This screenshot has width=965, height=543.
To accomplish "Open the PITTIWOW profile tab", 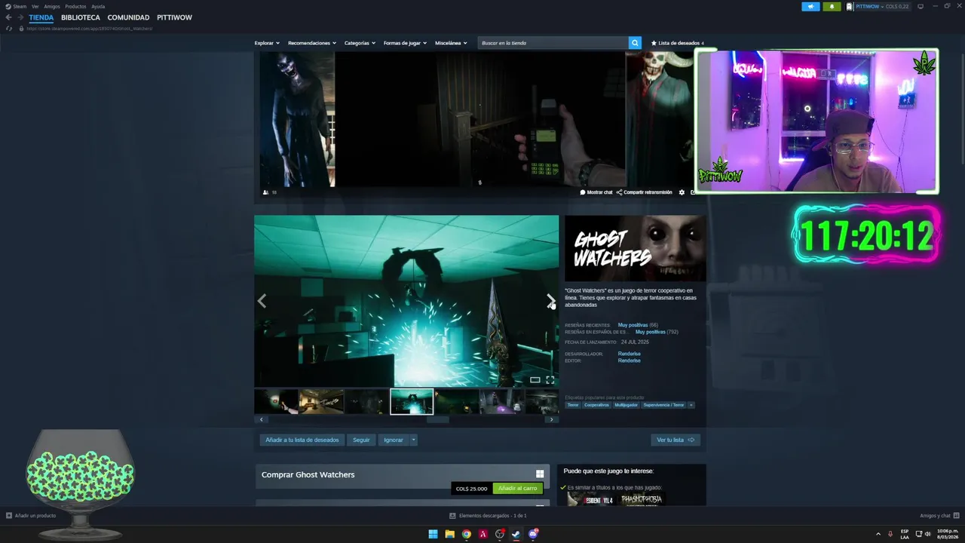I will tap(174, 17).
